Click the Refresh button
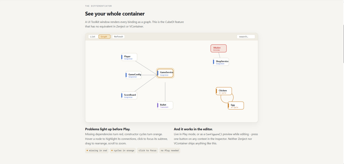Image resolution: width=344 pixels, height=164 pixels. [x=118, y=36]
